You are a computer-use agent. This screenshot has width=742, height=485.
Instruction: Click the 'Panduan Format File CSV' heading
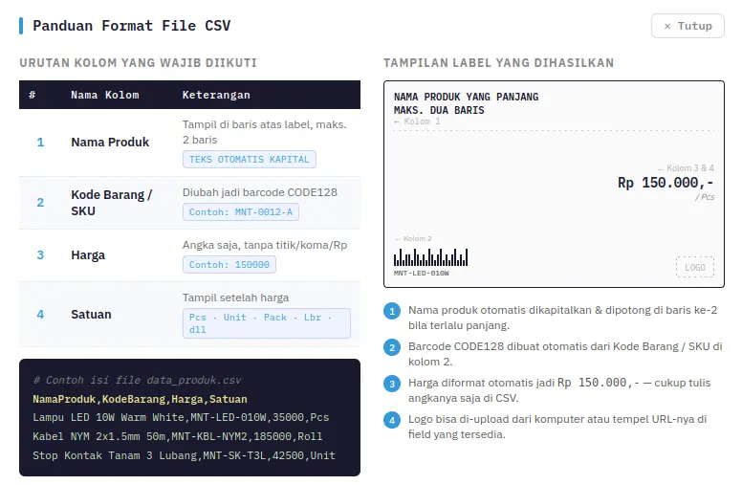pos(132,26)
